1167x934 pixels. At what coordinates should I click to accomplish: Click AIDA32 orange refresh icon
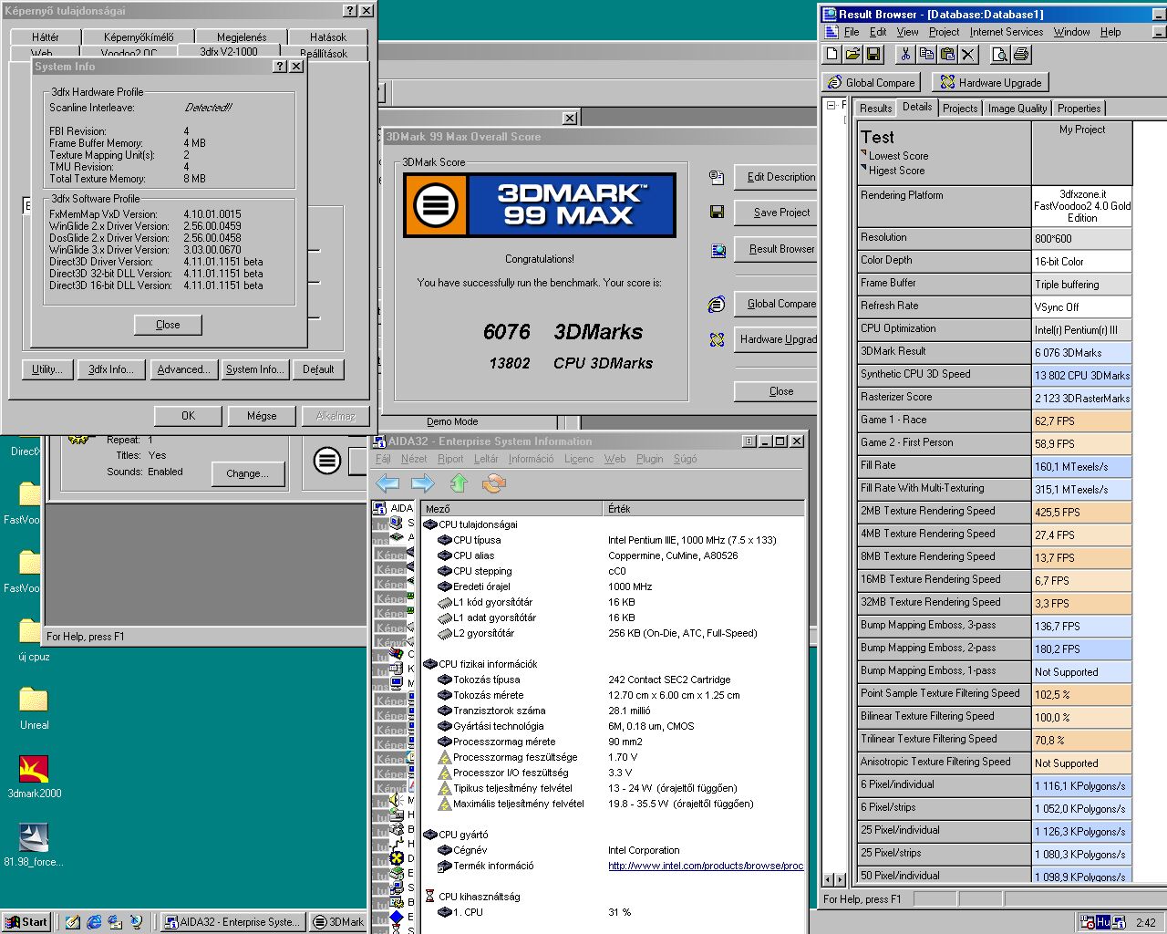tap(493, 483)
